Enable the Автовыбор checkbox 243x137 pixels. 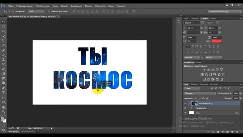coord(13,11)
